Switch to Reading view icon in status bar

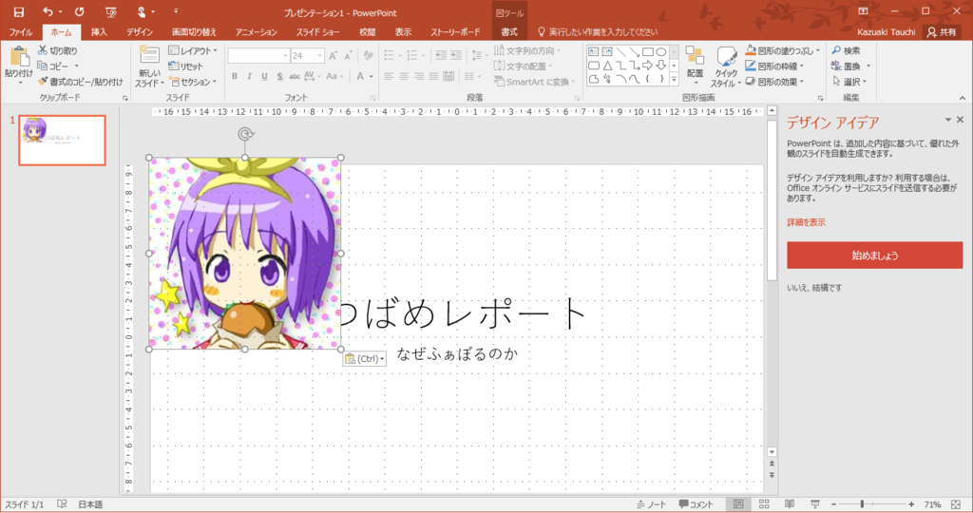tap(790, 504)
